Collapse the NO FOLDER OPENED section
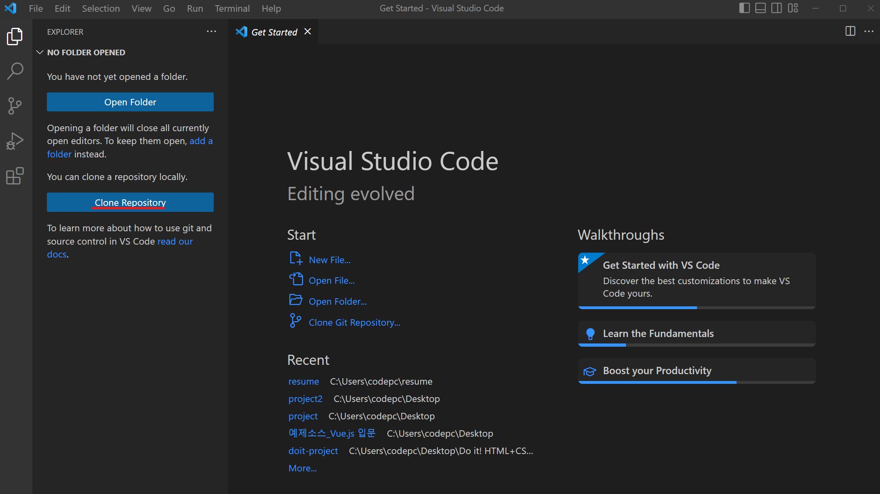The width and height of the screenshot is (880, 494). coord(40,52)
